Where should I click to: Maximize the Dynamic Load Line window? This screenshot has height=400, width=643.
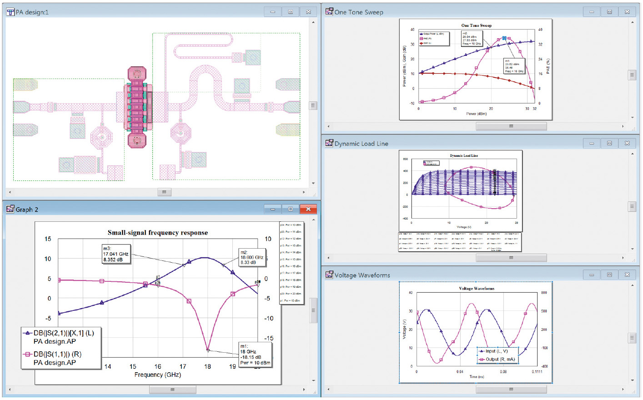tap(609, 143)
